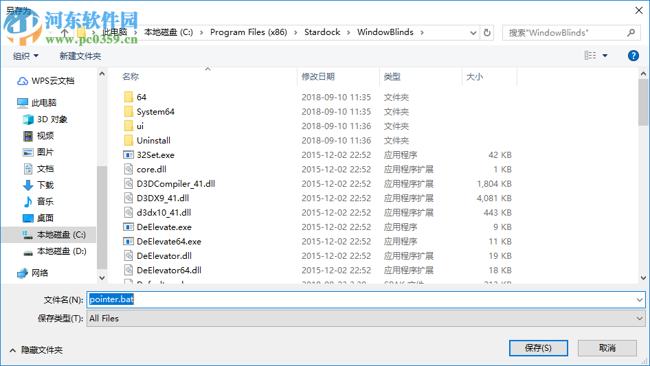Go to Program Files (x86) breadcrumb

248,32
